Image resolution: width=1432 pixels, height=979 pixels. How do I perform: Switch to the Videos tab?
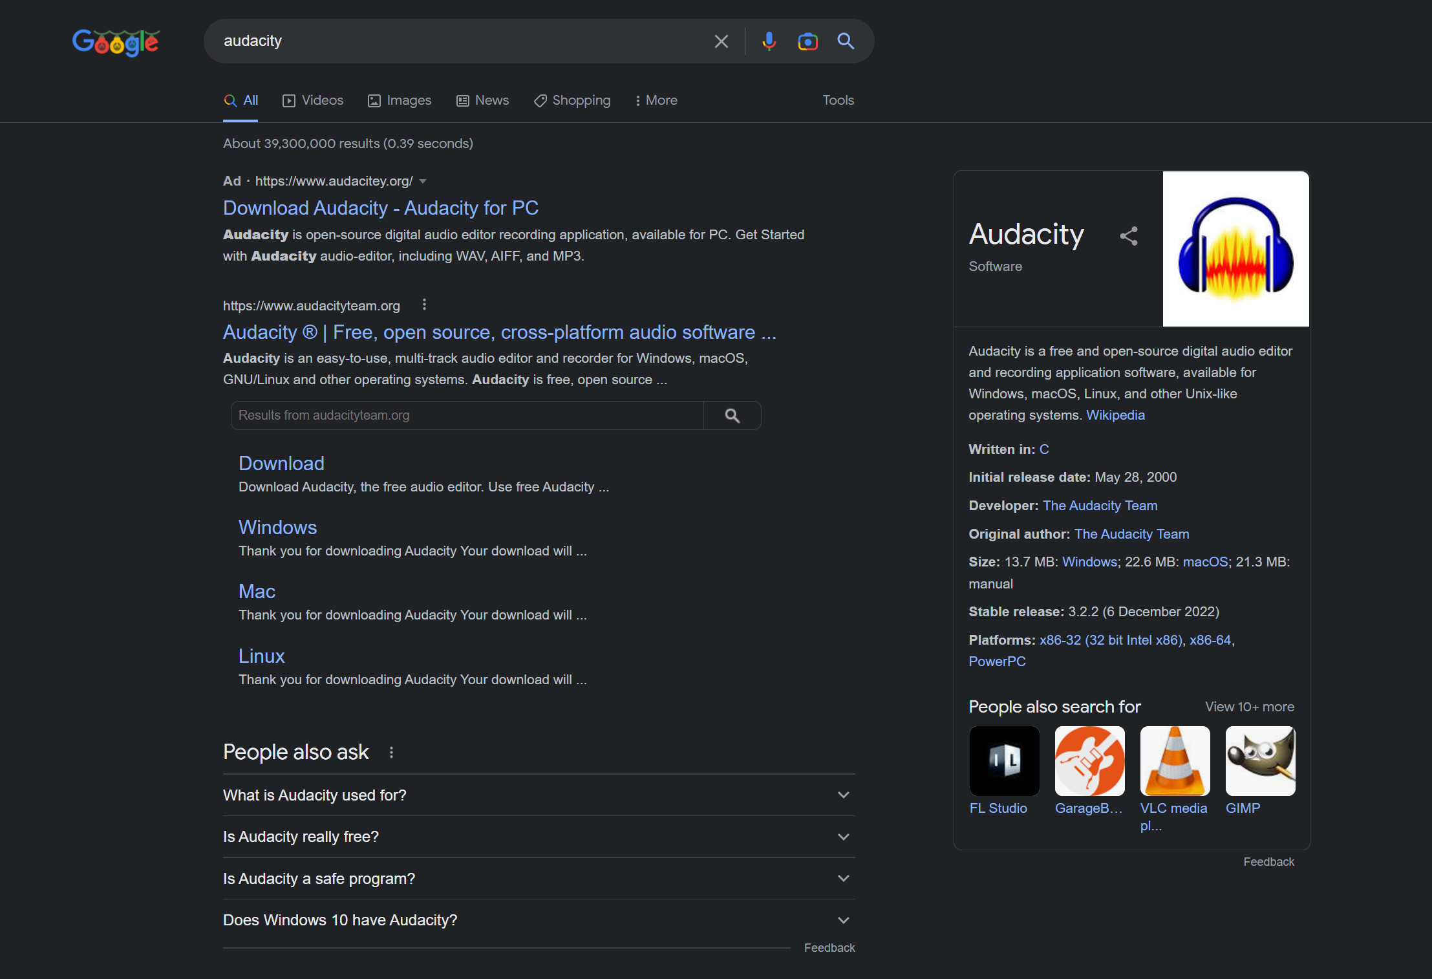[x=313, y=100]
